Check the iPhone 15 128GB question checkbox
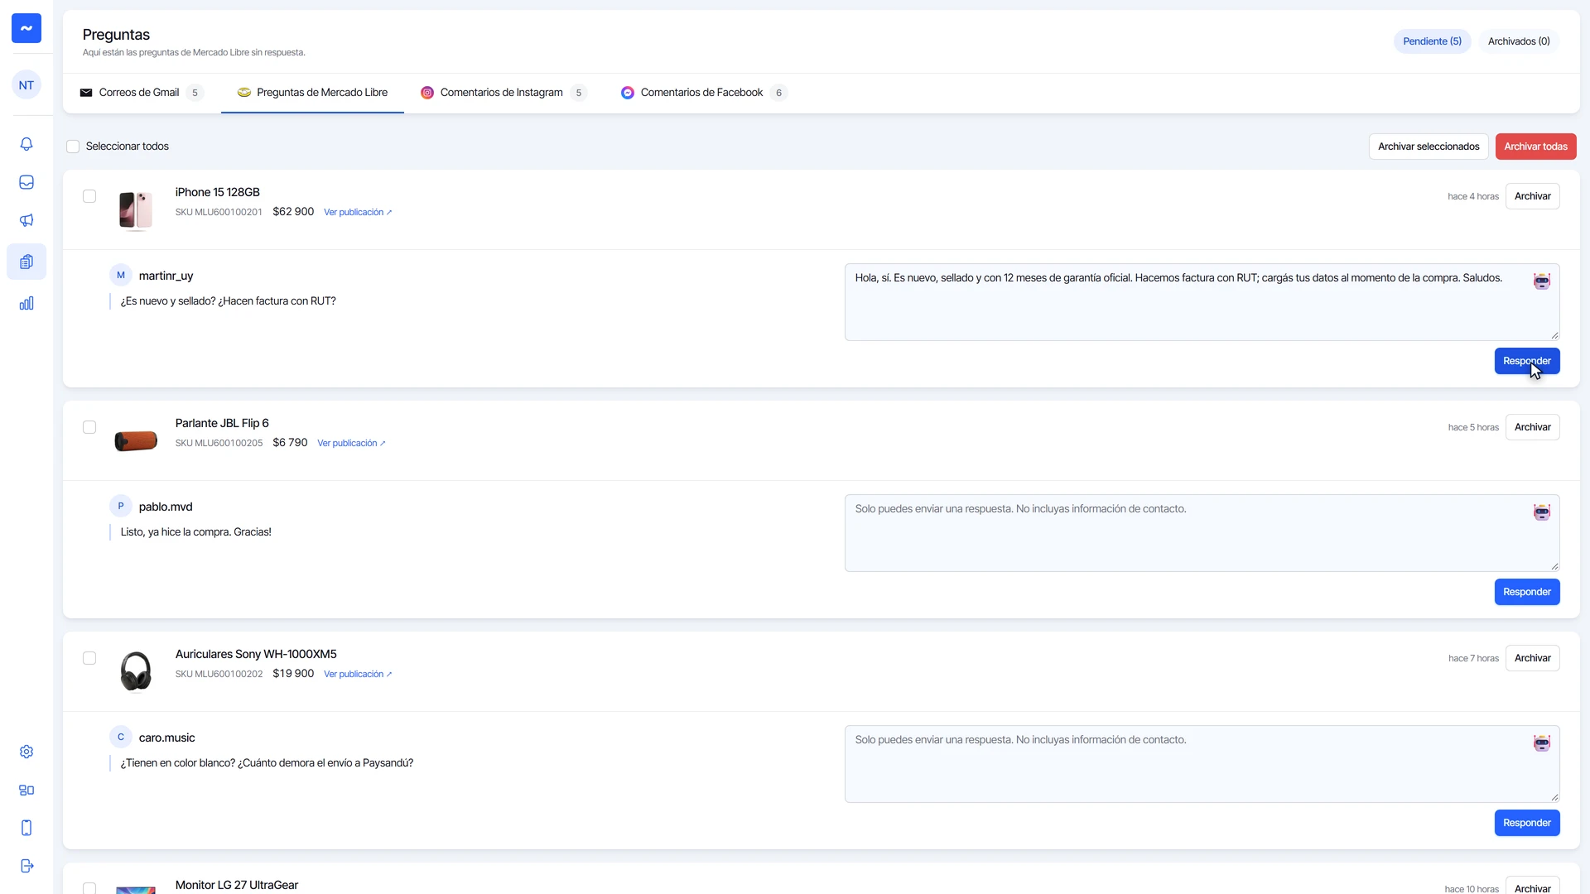The image size is (1590, 894). [89, 196]
